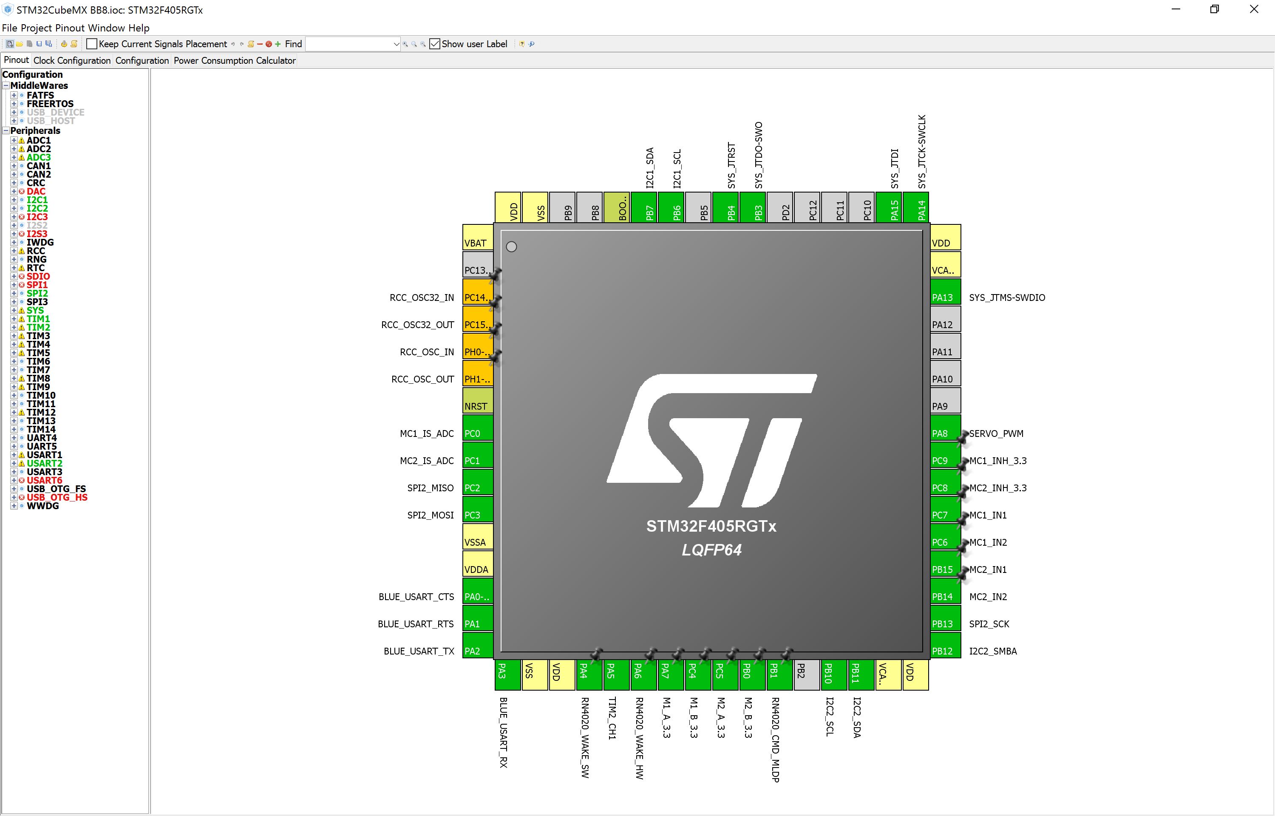Click the New Project toolbar icon
1275x816 pixels.
pyautogui.click(x=9, y=44)
